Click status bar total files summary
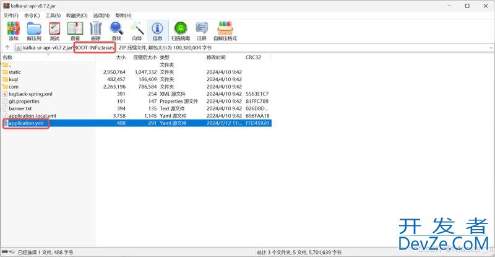This screenshot has width=495, height=257. tap(299, 252)
